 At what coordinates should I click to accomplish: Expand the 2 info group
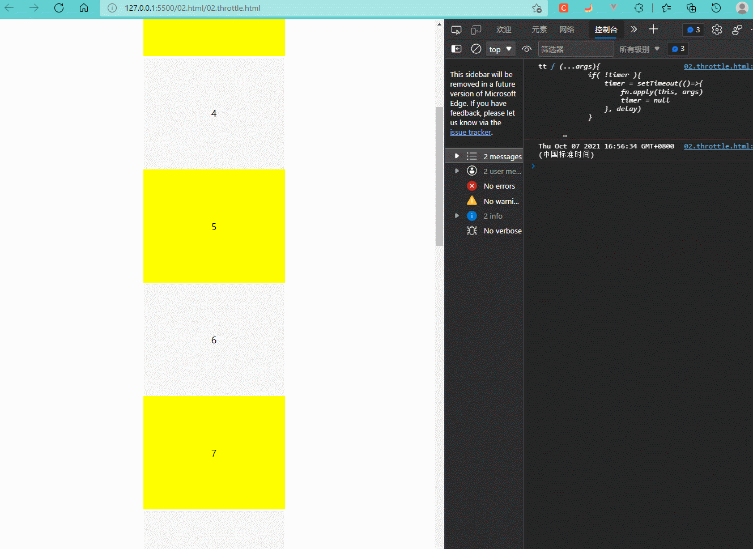[x=457, y=215]
